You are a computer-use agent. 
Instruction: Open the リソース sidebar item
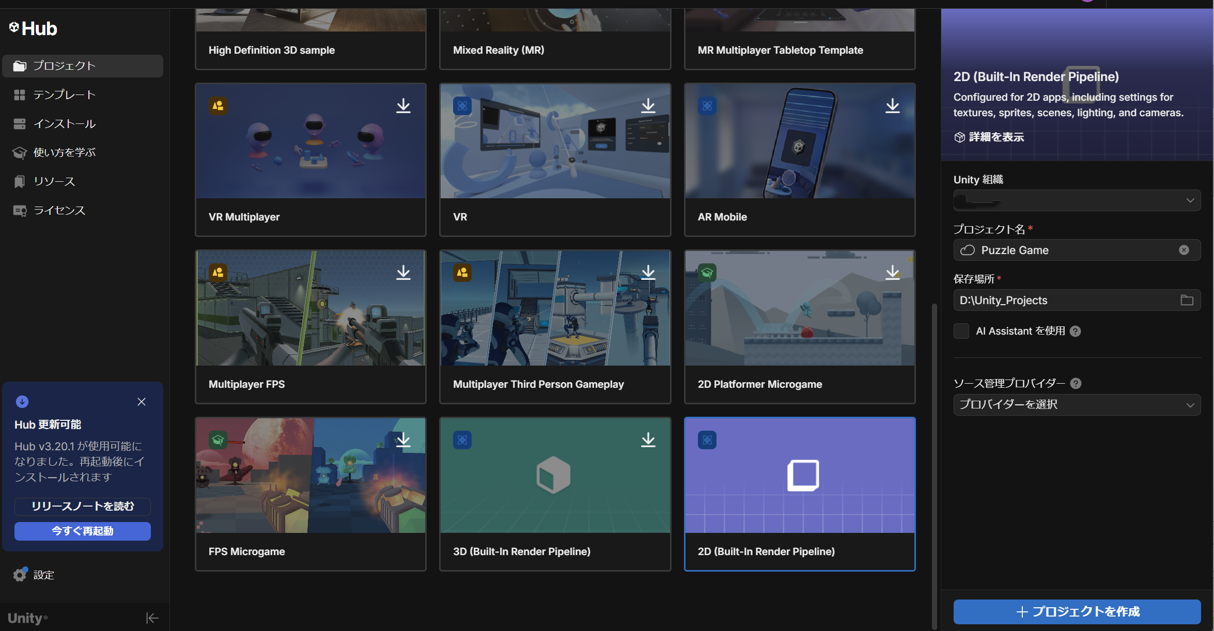(83, 182)
